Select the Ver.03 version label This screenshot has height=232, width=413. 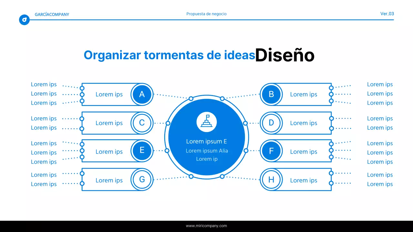pyautogui.click(x=387, y=14)
